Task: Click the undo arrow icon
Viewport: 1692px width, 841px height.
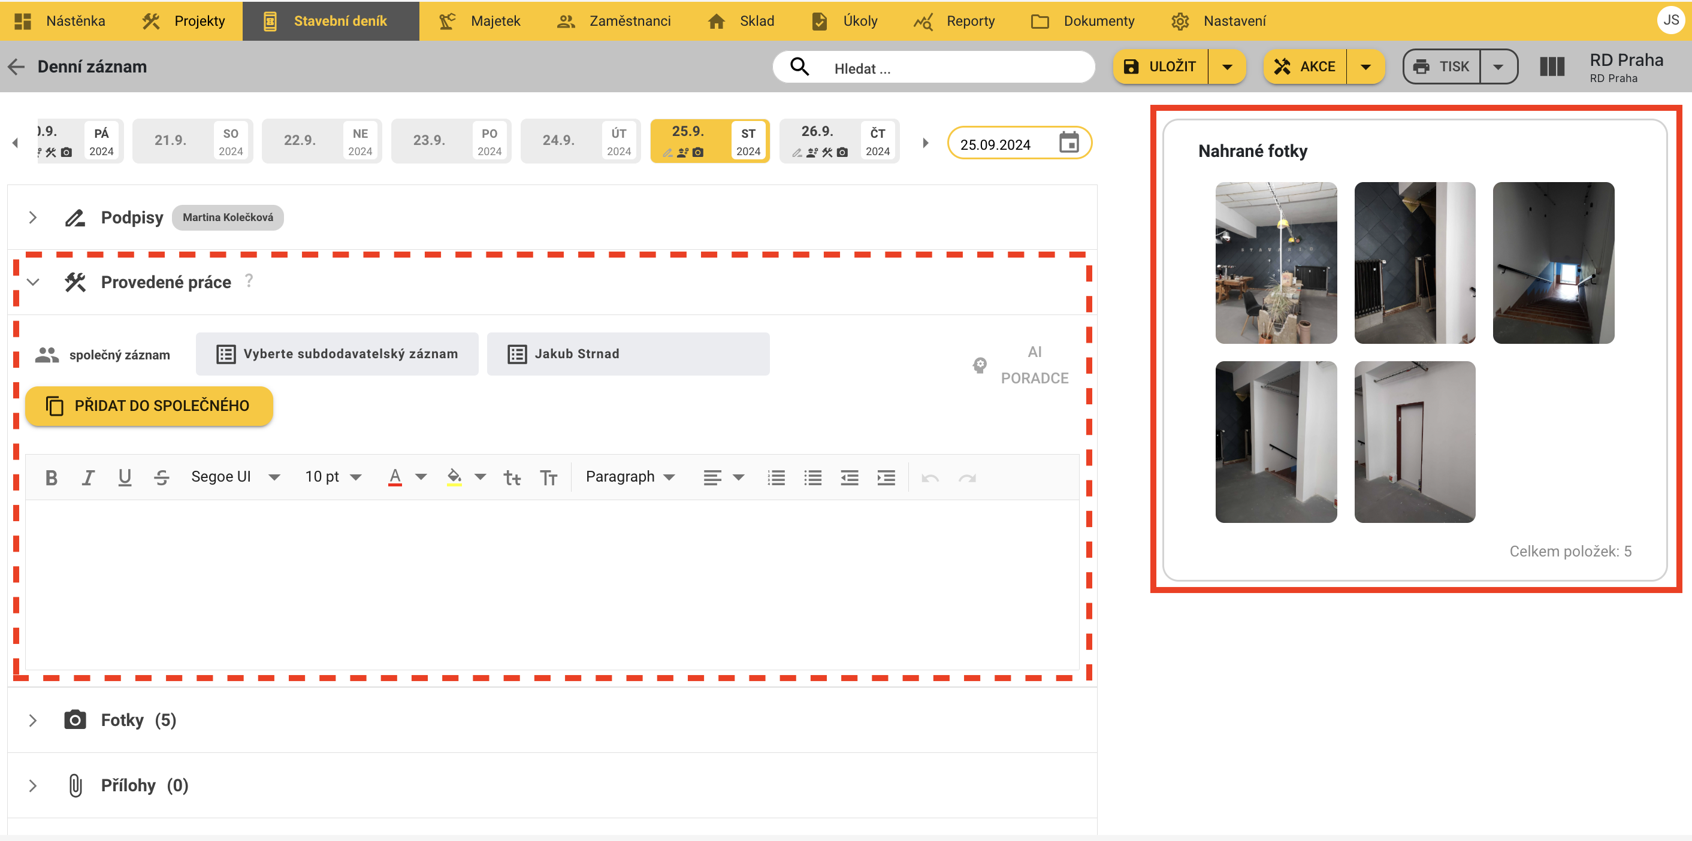Action: [929, 477]
